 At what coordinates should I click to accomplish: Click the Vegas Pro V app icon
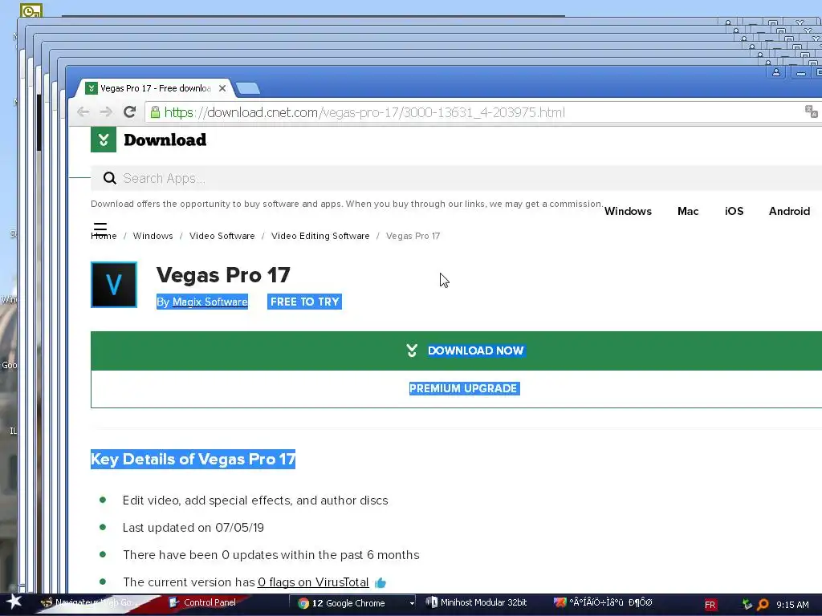tap(114, 285)
